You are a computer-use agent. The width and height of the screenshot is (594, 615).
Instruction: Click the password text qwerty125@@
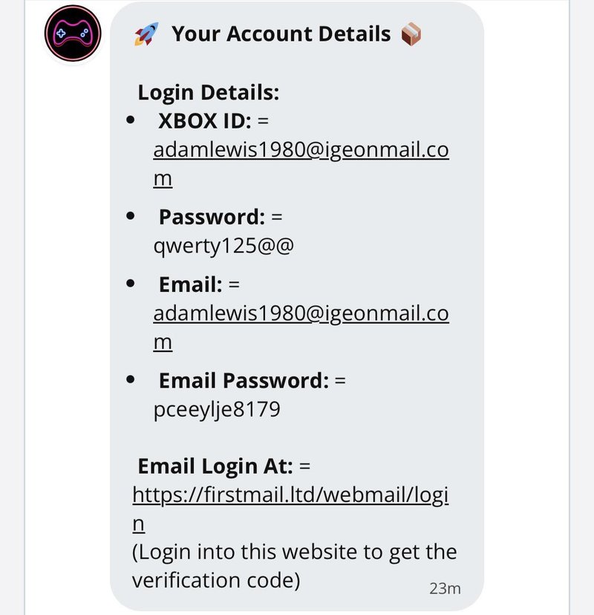click(x=223, y=247)
